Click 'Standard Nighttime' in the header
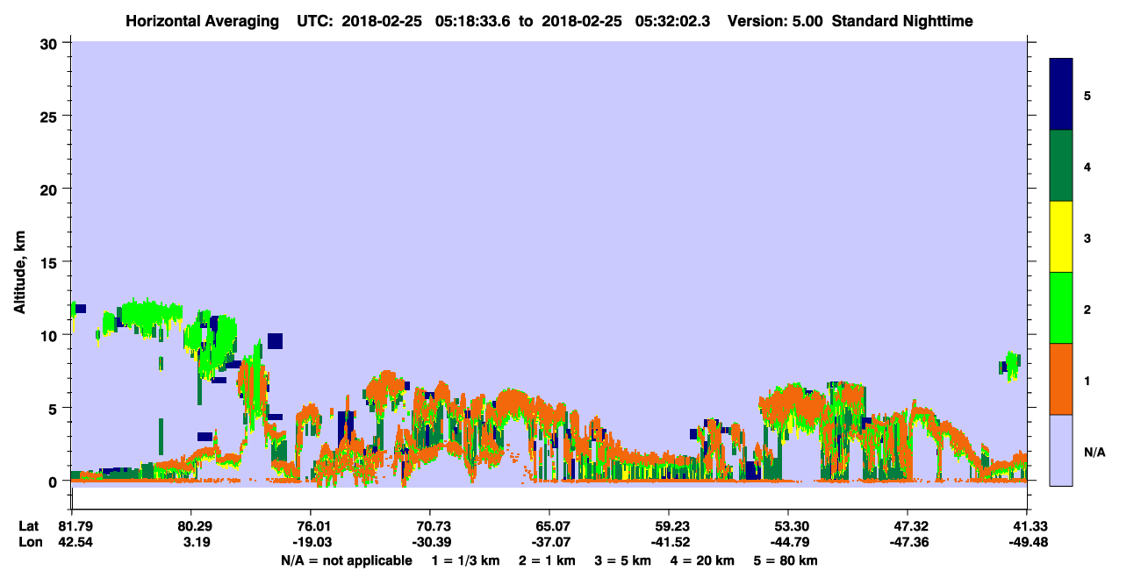This screenshot has height=585, width=1141. pyautogui.click(x=902, y=21)
